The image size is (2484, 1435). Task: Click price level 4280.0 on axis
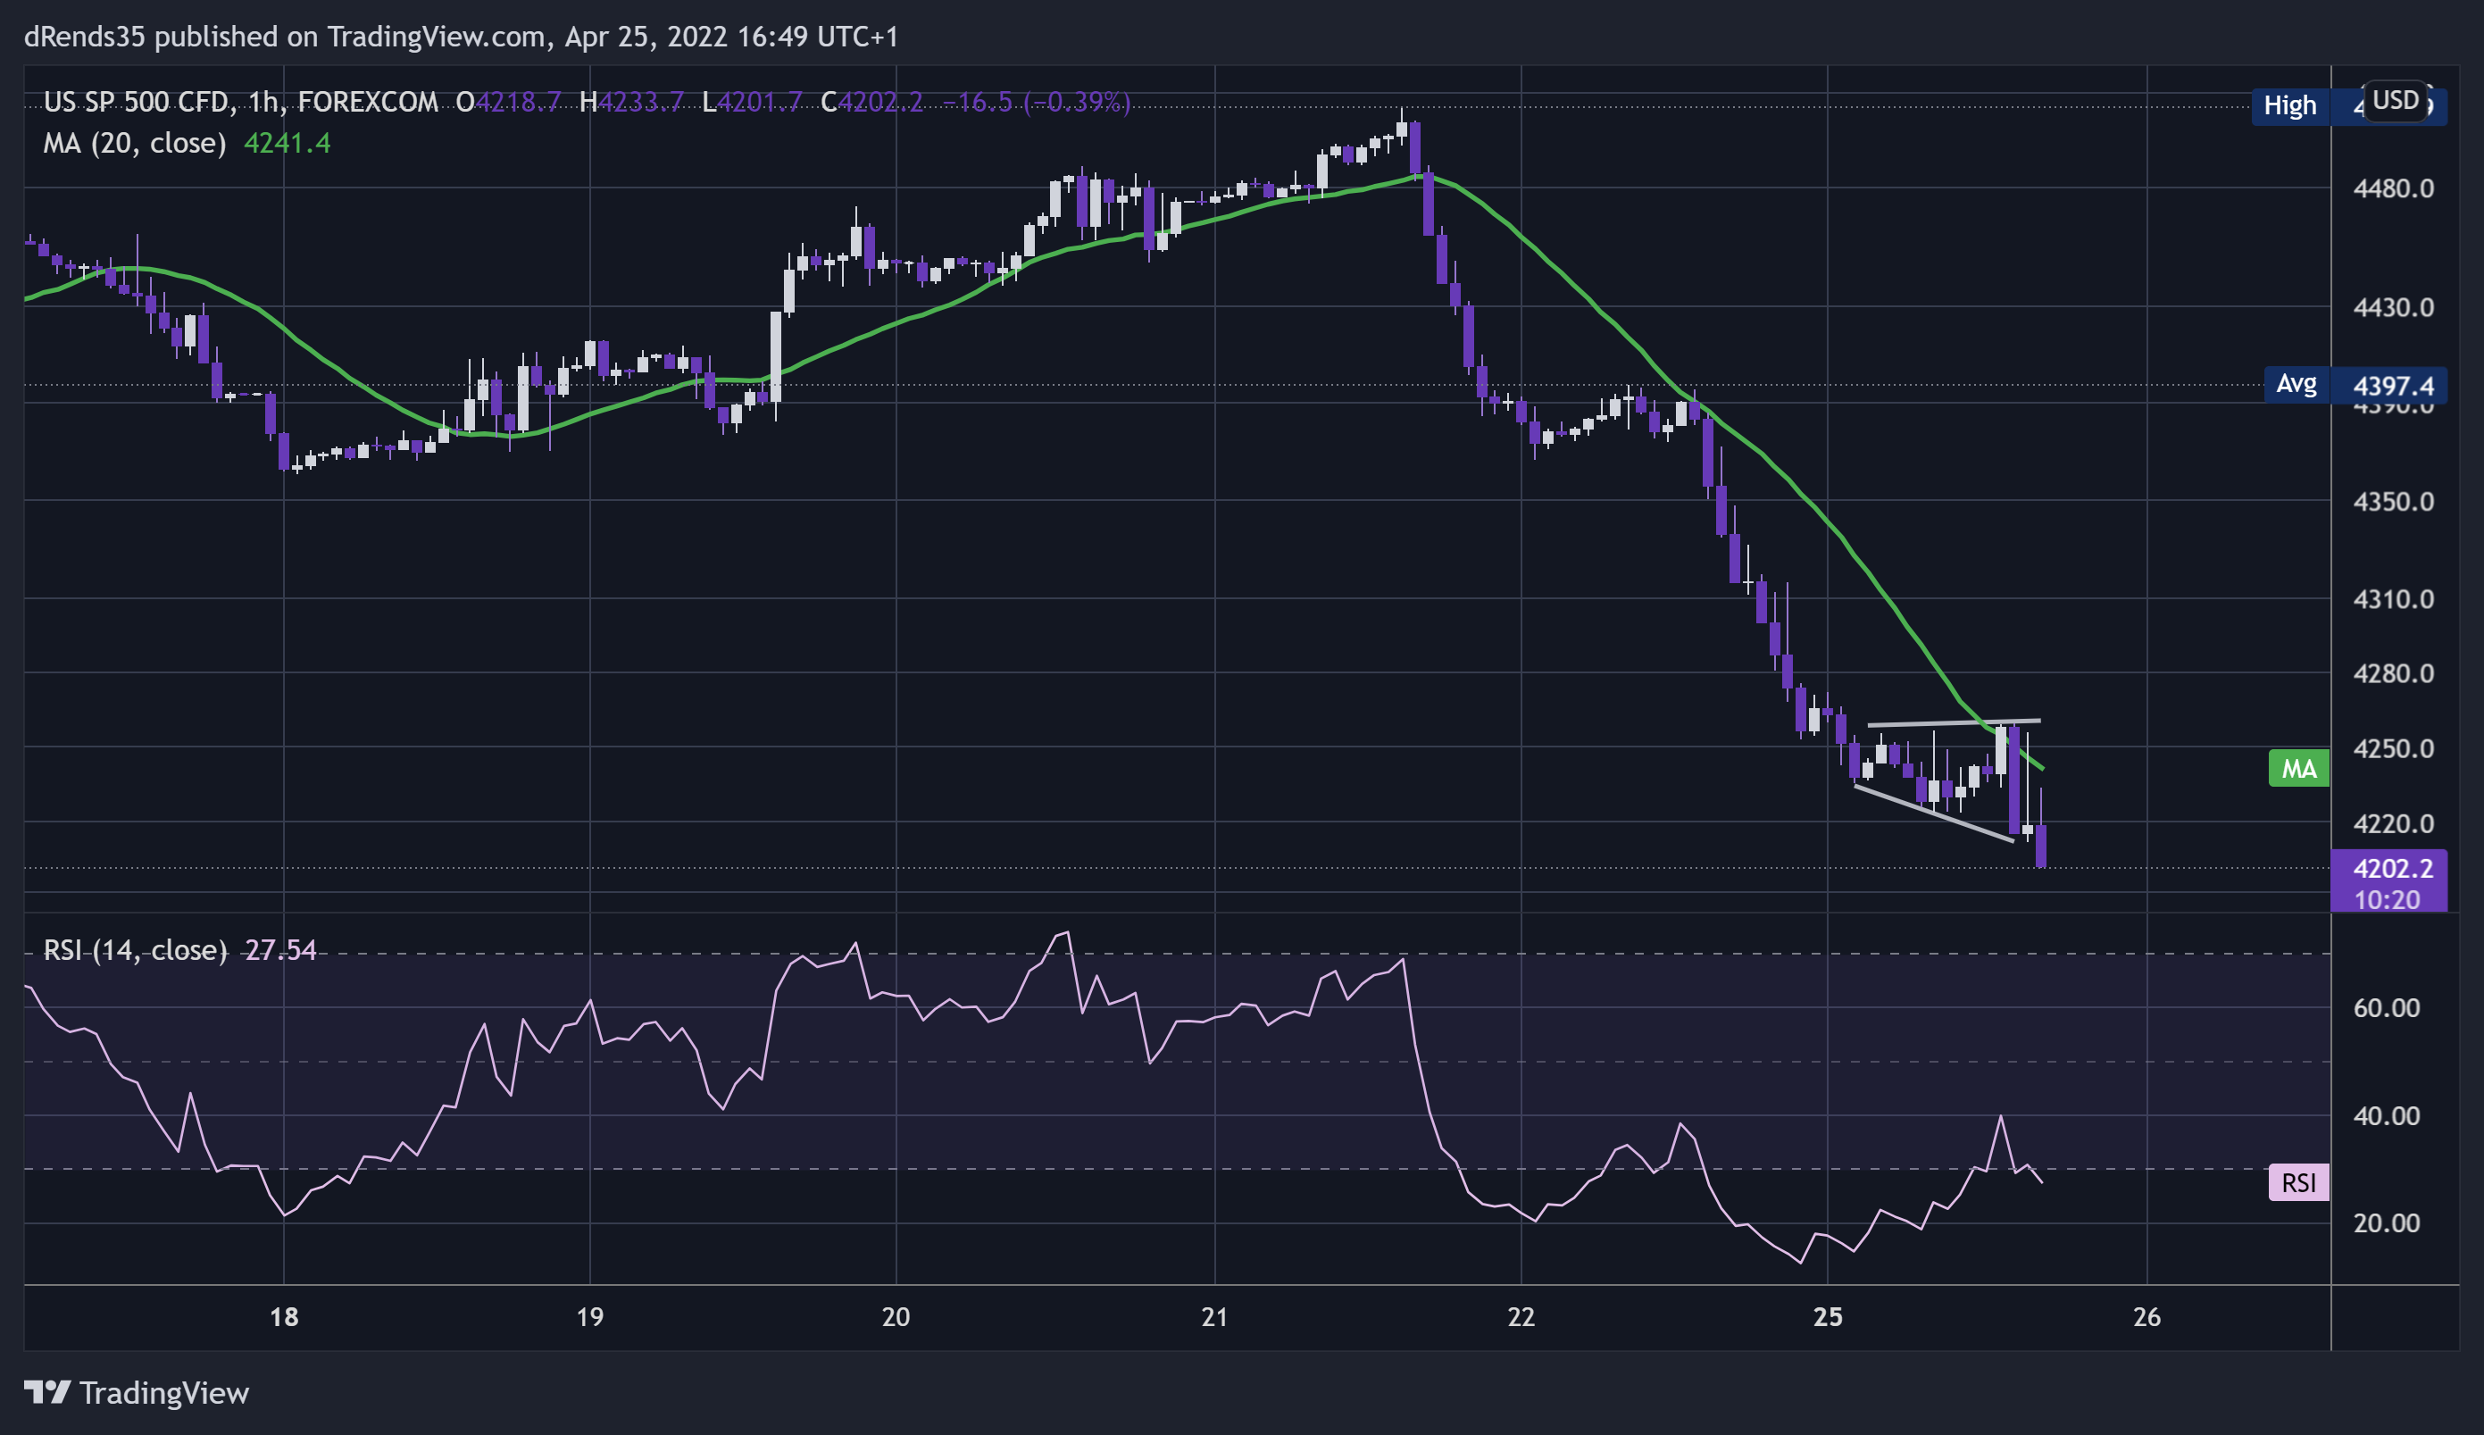[2393, 673]
